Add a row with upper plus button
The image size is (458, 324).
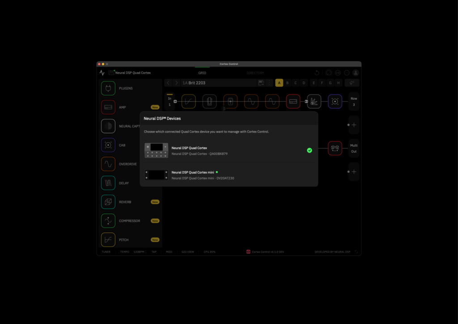pos(354,125)
